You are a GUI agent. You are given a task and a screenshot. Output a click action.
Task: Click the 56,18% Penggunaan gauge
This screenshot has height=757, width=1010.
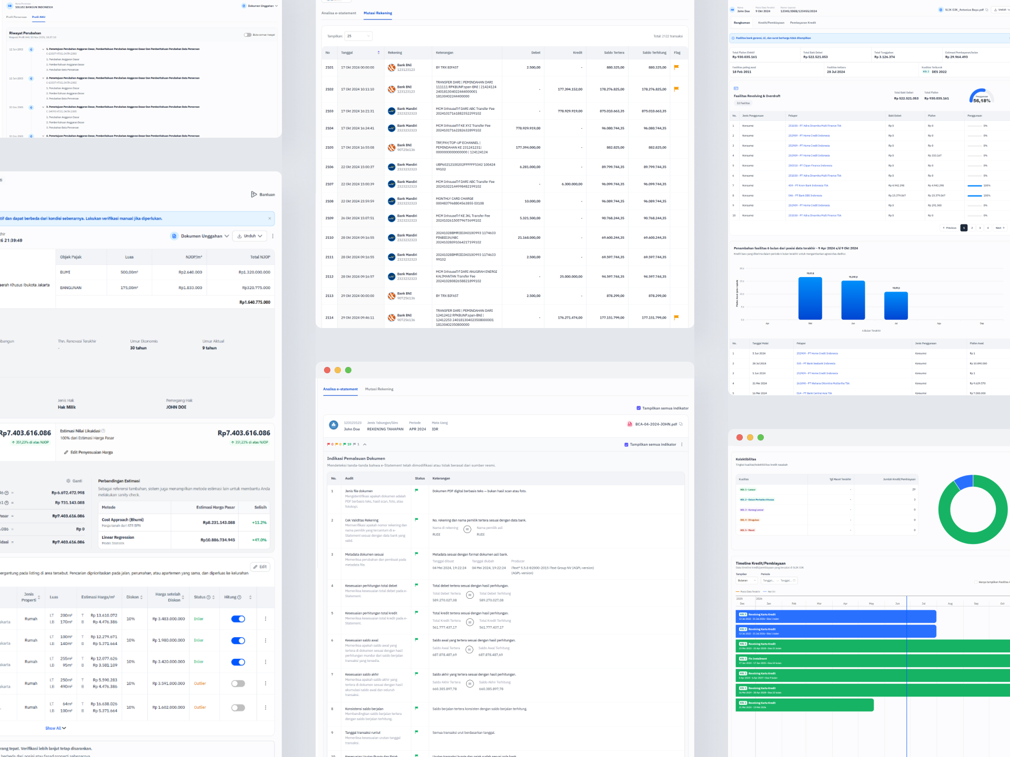click(x=981, y=96)
